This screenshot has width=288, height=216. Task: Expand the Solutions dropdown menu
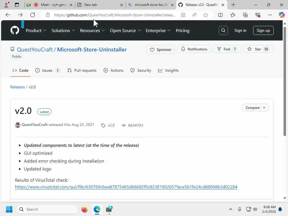pos(63,30)
